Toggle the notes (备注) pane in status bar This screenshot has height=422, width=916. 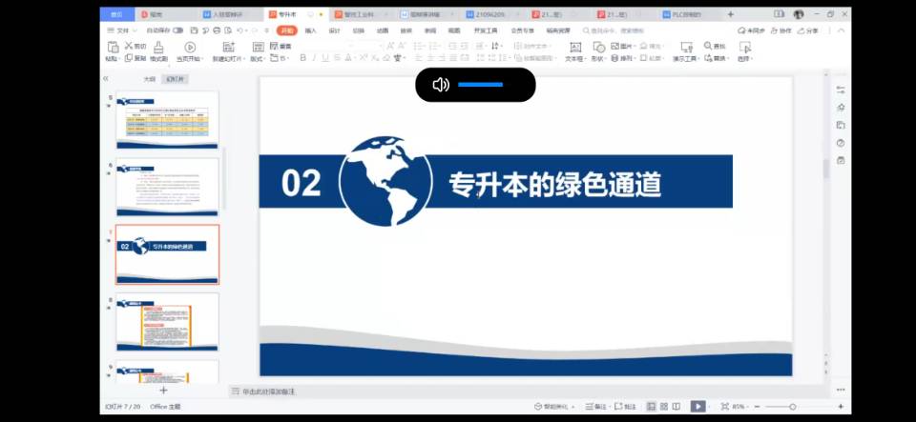coord(594,407)
